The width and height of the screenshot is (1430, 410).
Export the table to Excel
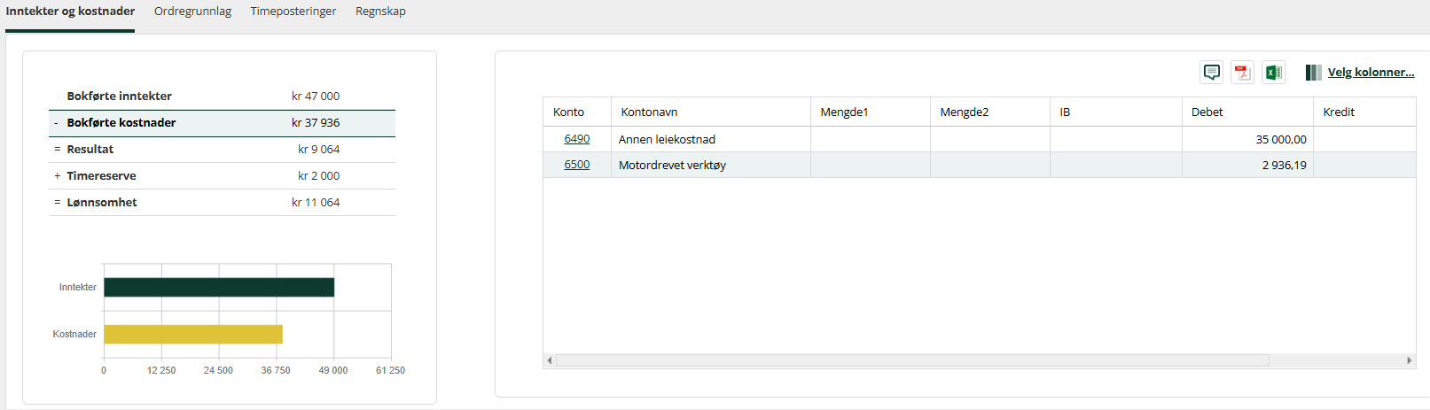click(1274, 73)
